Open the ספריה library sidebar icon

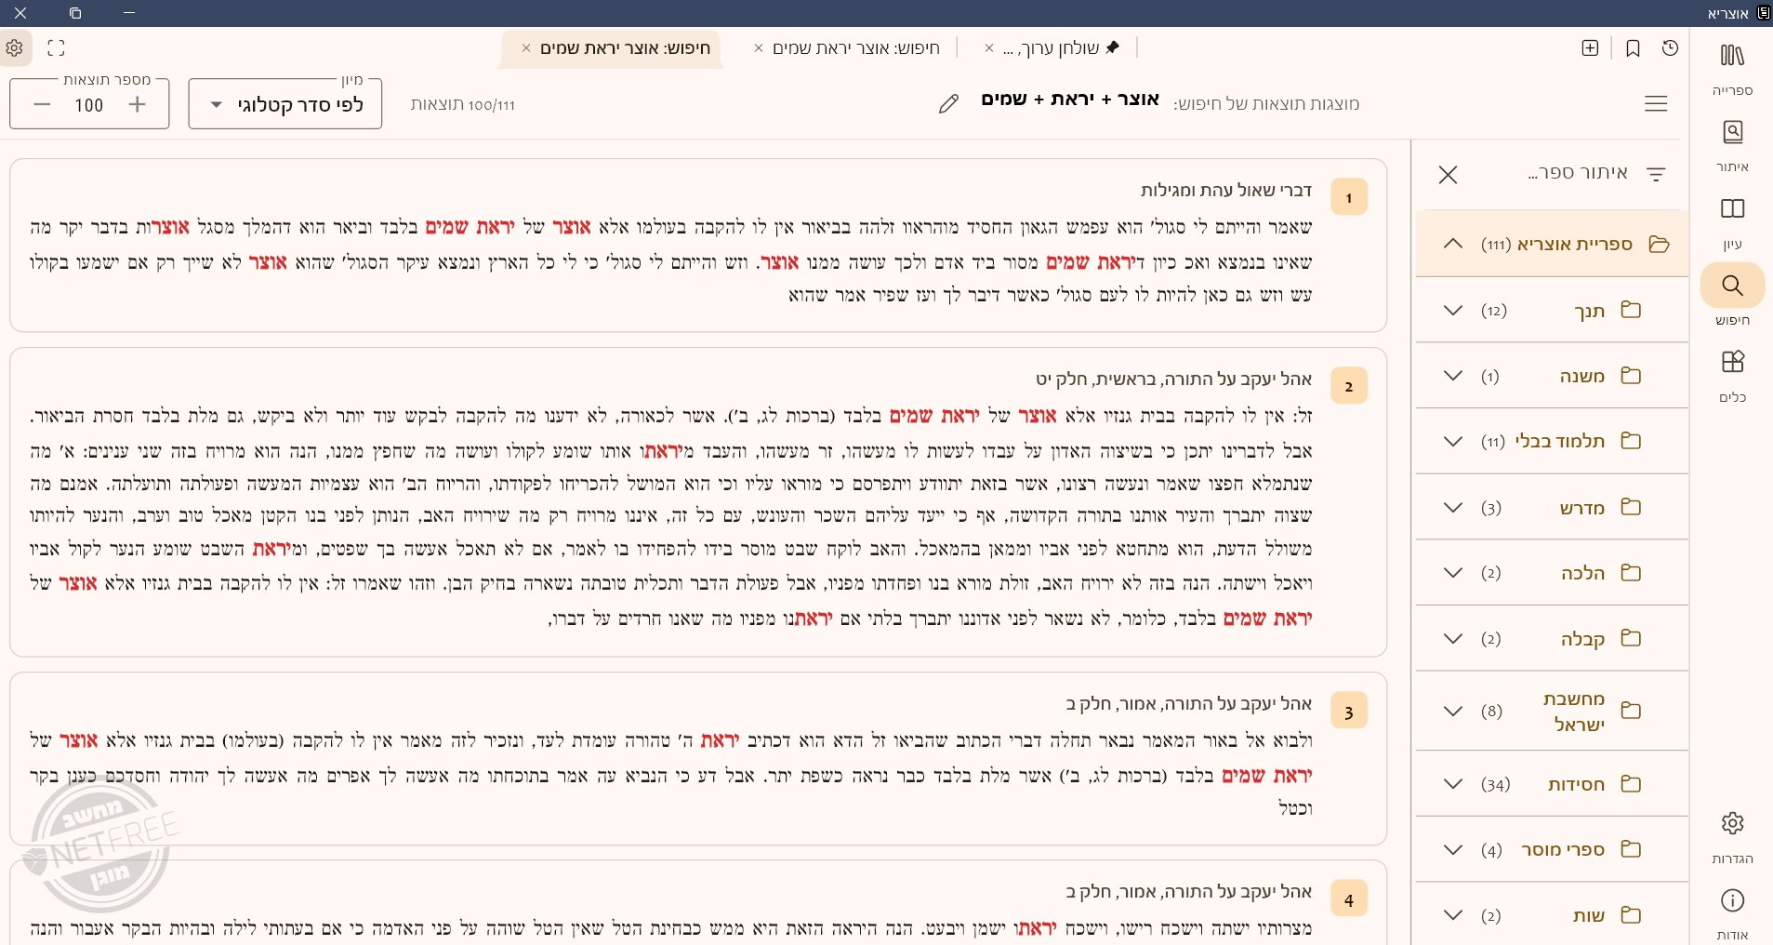coord(1731,67)
